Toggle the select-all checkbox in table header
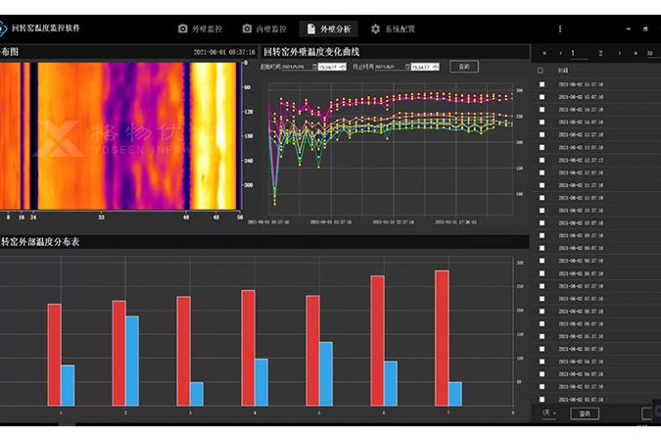This screenshot has height=441, width=661. [541, 71]
